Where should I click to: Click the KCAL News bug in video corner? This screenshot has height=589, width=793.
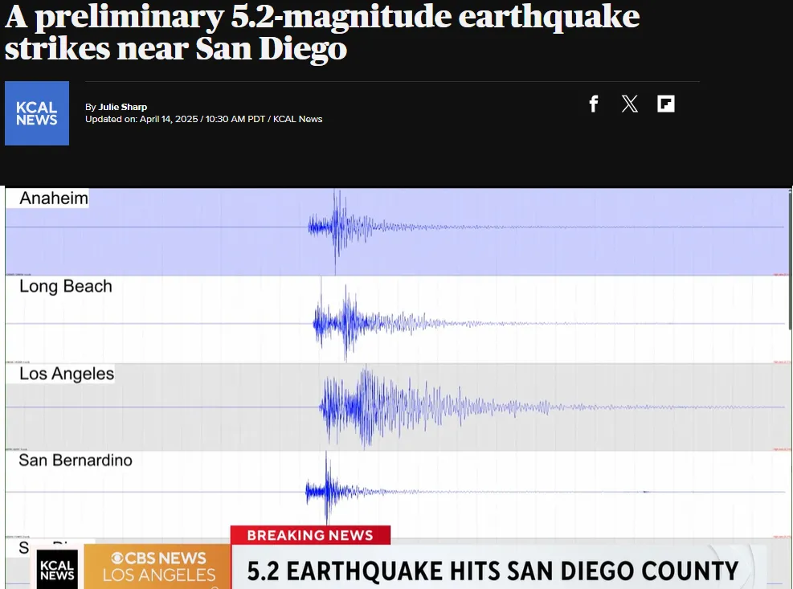pos(57,569)
